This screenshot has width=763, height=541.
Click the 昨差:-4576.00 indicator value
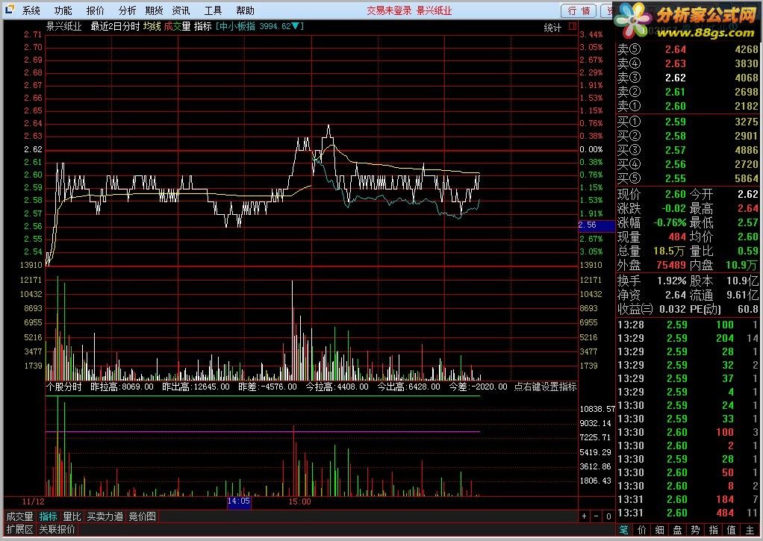coord(267,387)
